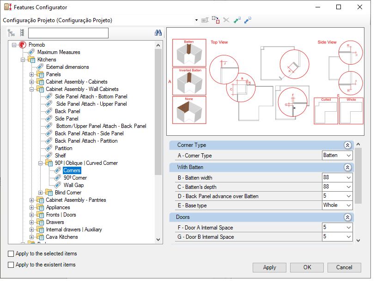The width and height of the screenshot is (376, 284).
Task: Collapse the With Batten section
Action: pos(347,167)
